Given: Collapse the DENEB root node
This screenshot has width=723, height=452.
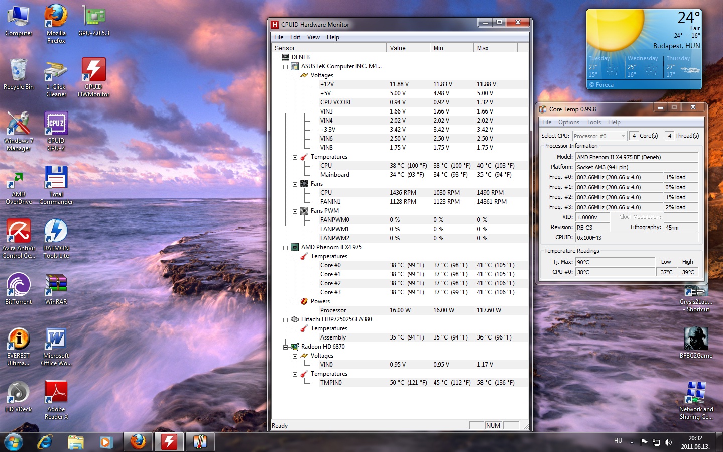Looking at the screenshot, I should tap(276, 58).
